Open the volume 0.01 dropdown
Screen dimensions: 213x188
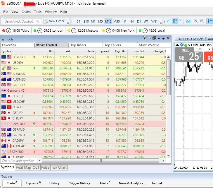click(x=209, y=49)
